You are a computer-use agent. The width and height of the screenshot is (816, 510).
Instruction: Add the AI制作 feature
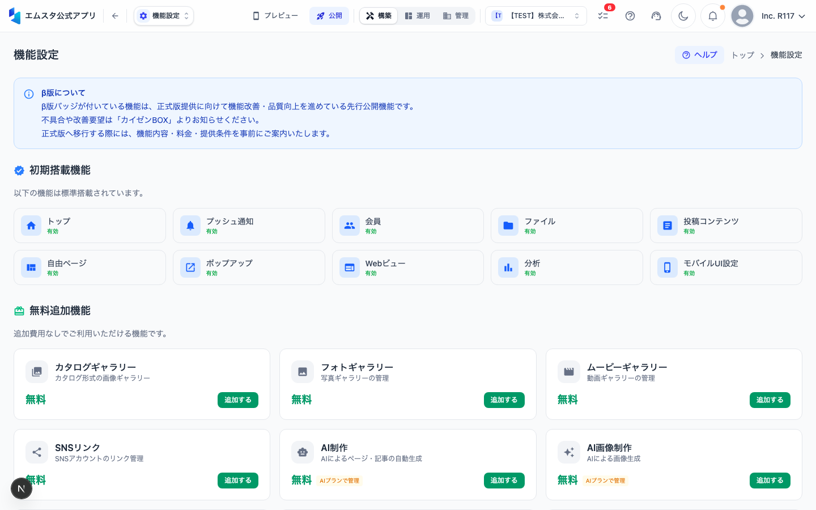pyautogui.click(x=504, y=481)
